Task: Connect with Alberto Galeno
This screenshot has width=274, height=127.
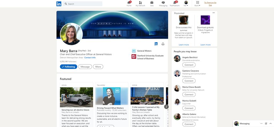Action: click(x=189, y=124)
